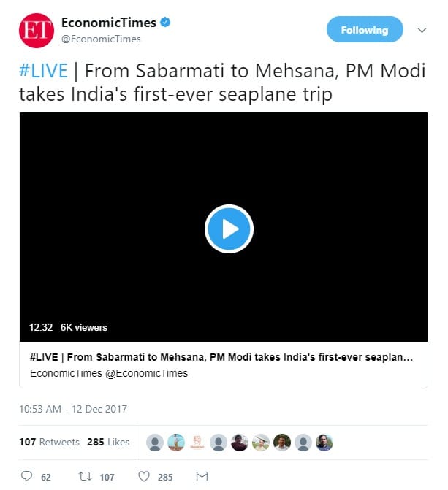Click the direct message envelope icon
Screen dimensions: 448x490
tap(202, 476)
